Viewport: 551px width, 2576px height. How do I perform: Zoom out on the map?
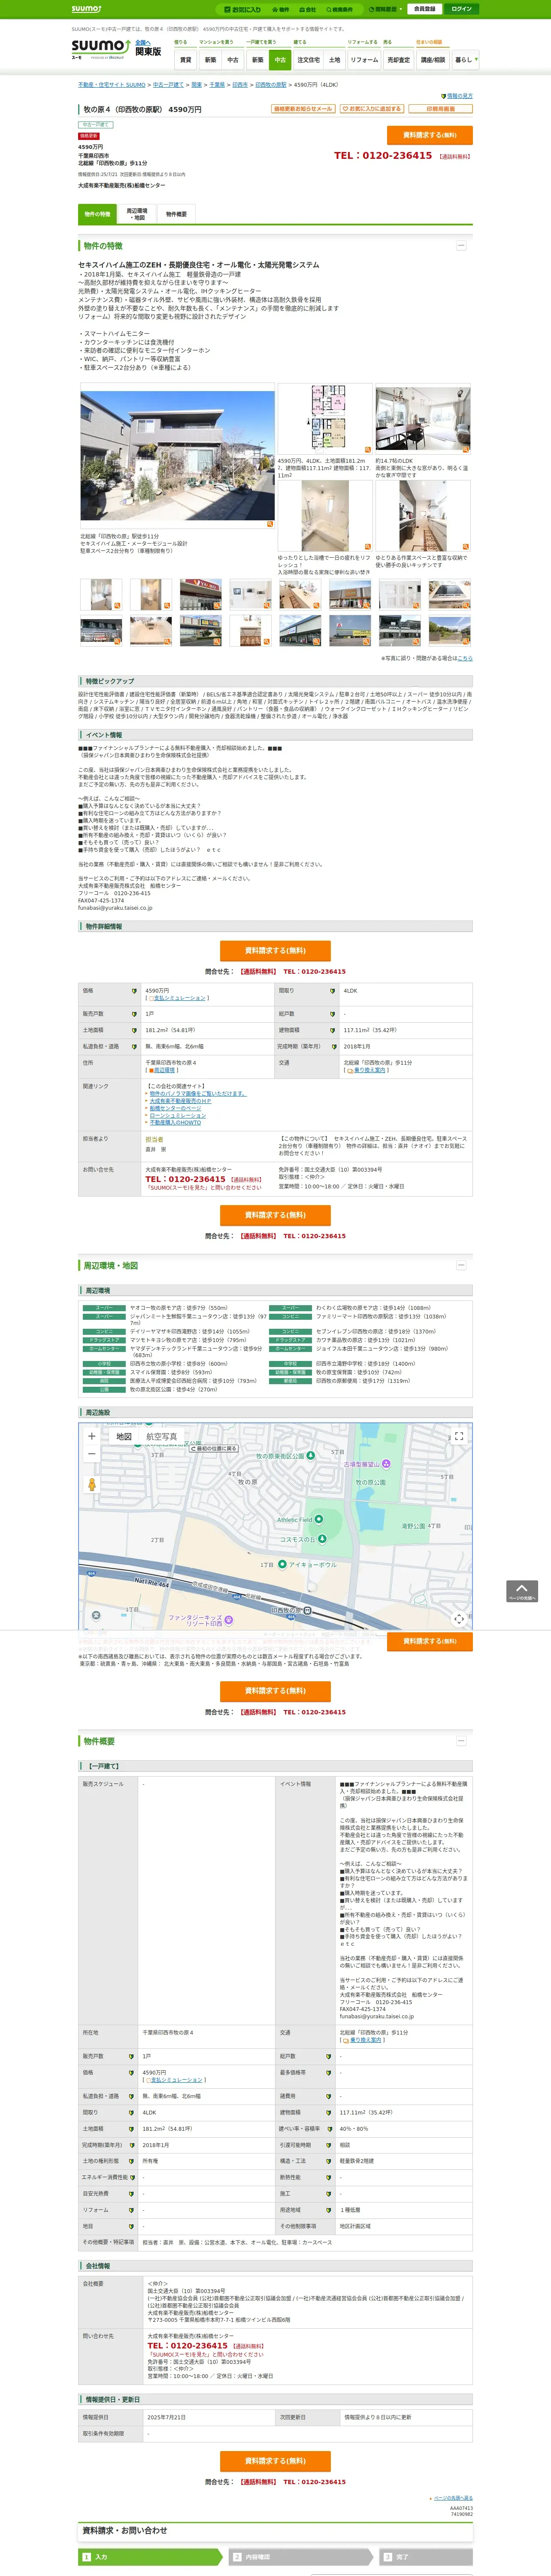pos(92,1454)
